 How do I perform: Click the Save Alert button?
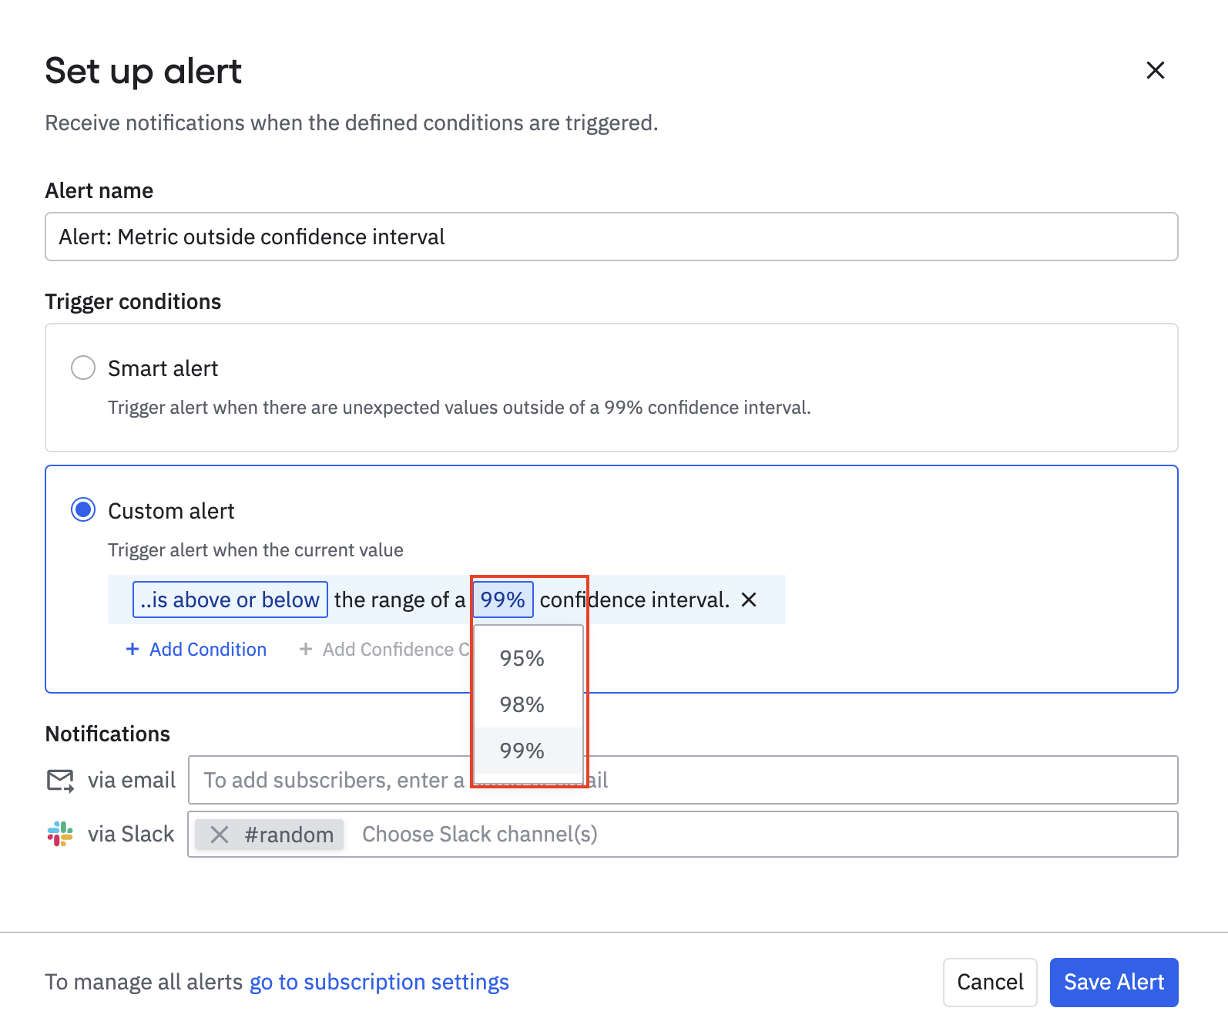coord(1113,982)
